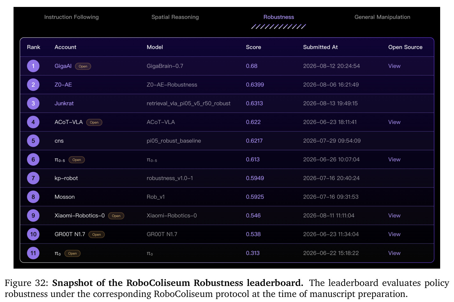The height and width of the screenshot is (302, 454).
Task: Open the View link in the rank 11 row
Action: pyautogui.click(x=394, y=253)
